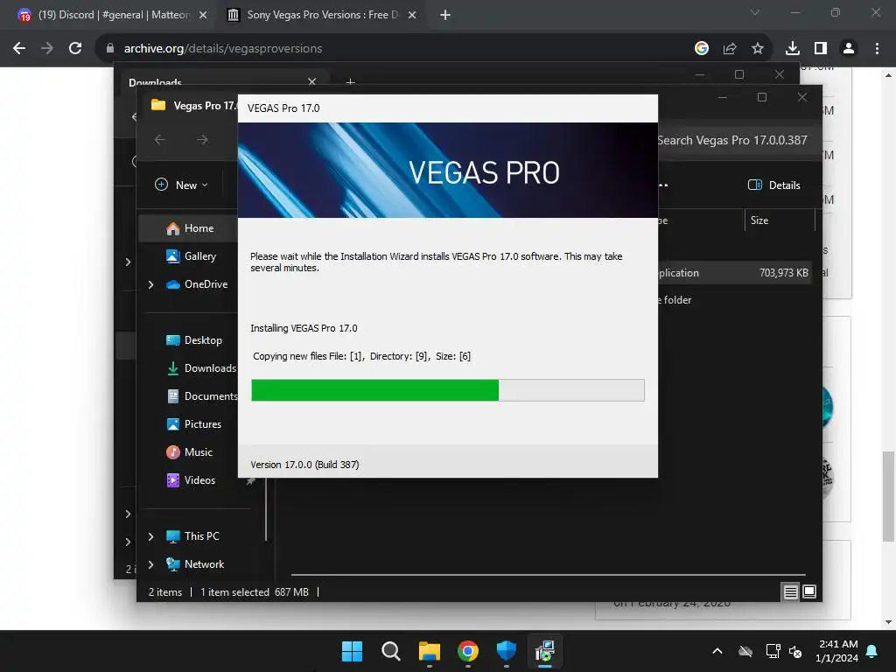Open the notification bell in taskbar

[872, 651]
